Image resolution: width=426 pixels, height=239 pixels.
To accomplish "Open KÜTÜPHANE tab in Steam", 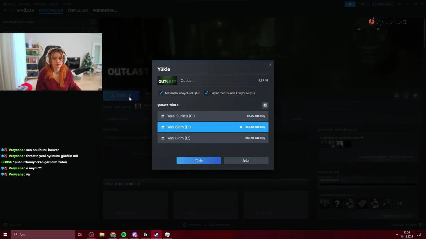I will coord(51,11).
